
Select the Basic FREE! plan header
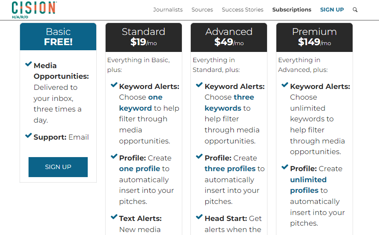[x=58, y=37]
